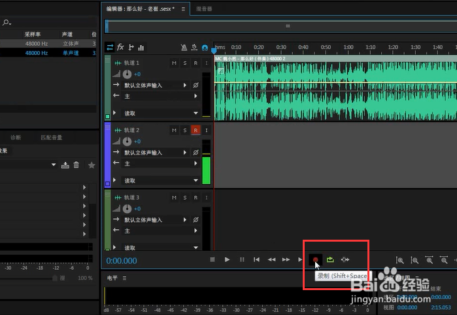The image size is (457, 315).
Task: Pause playback
Action: [x=242, y=259]
